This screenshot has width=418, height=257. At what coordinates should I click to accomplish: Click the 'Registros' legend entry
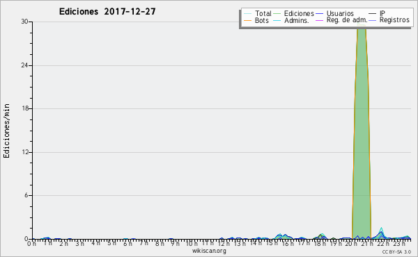(389, 20)
